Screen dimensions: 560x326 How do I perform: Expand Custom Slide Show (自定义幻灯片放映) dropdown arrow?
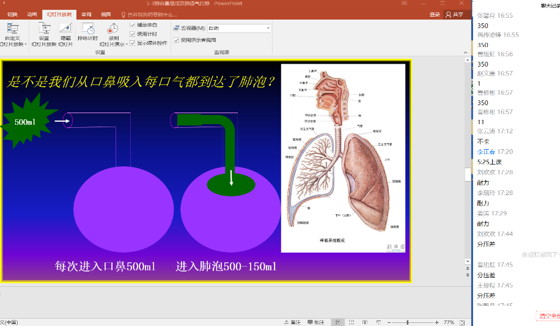coord(26,44)
